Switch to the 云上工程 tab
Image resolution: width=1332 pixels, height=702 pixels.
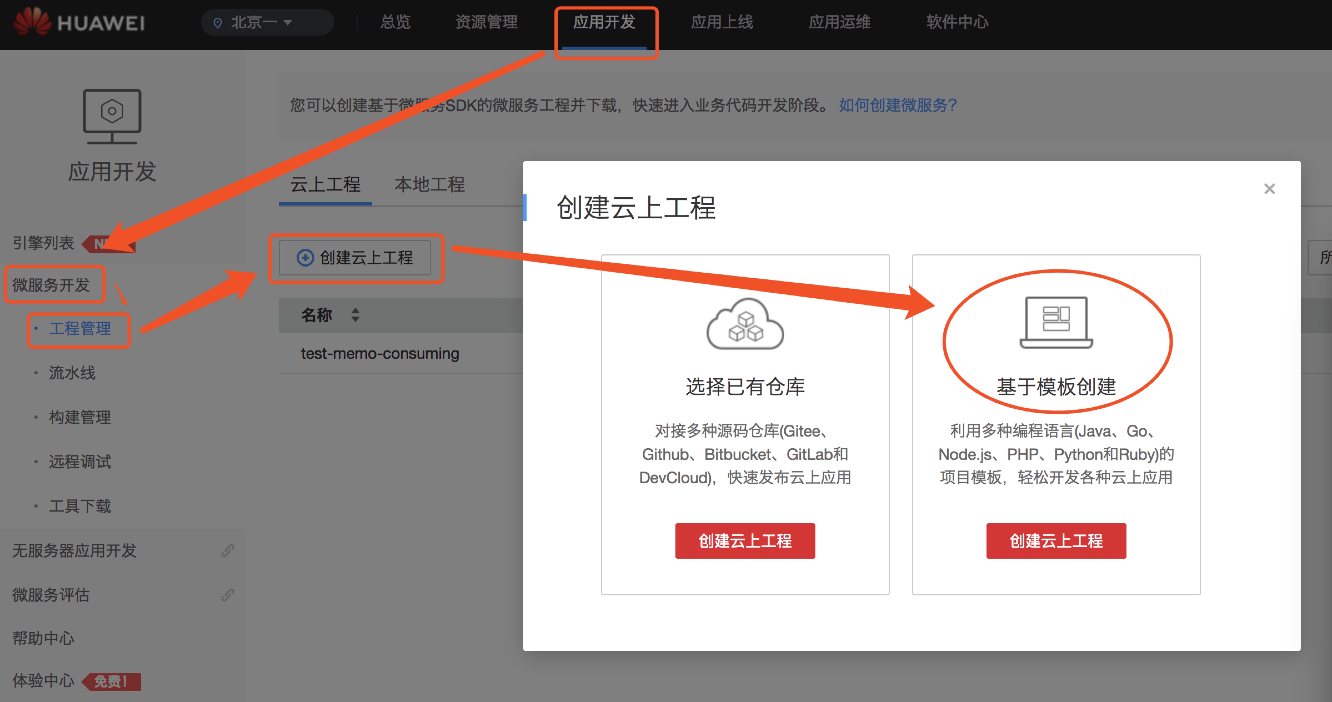coord(325,185)
